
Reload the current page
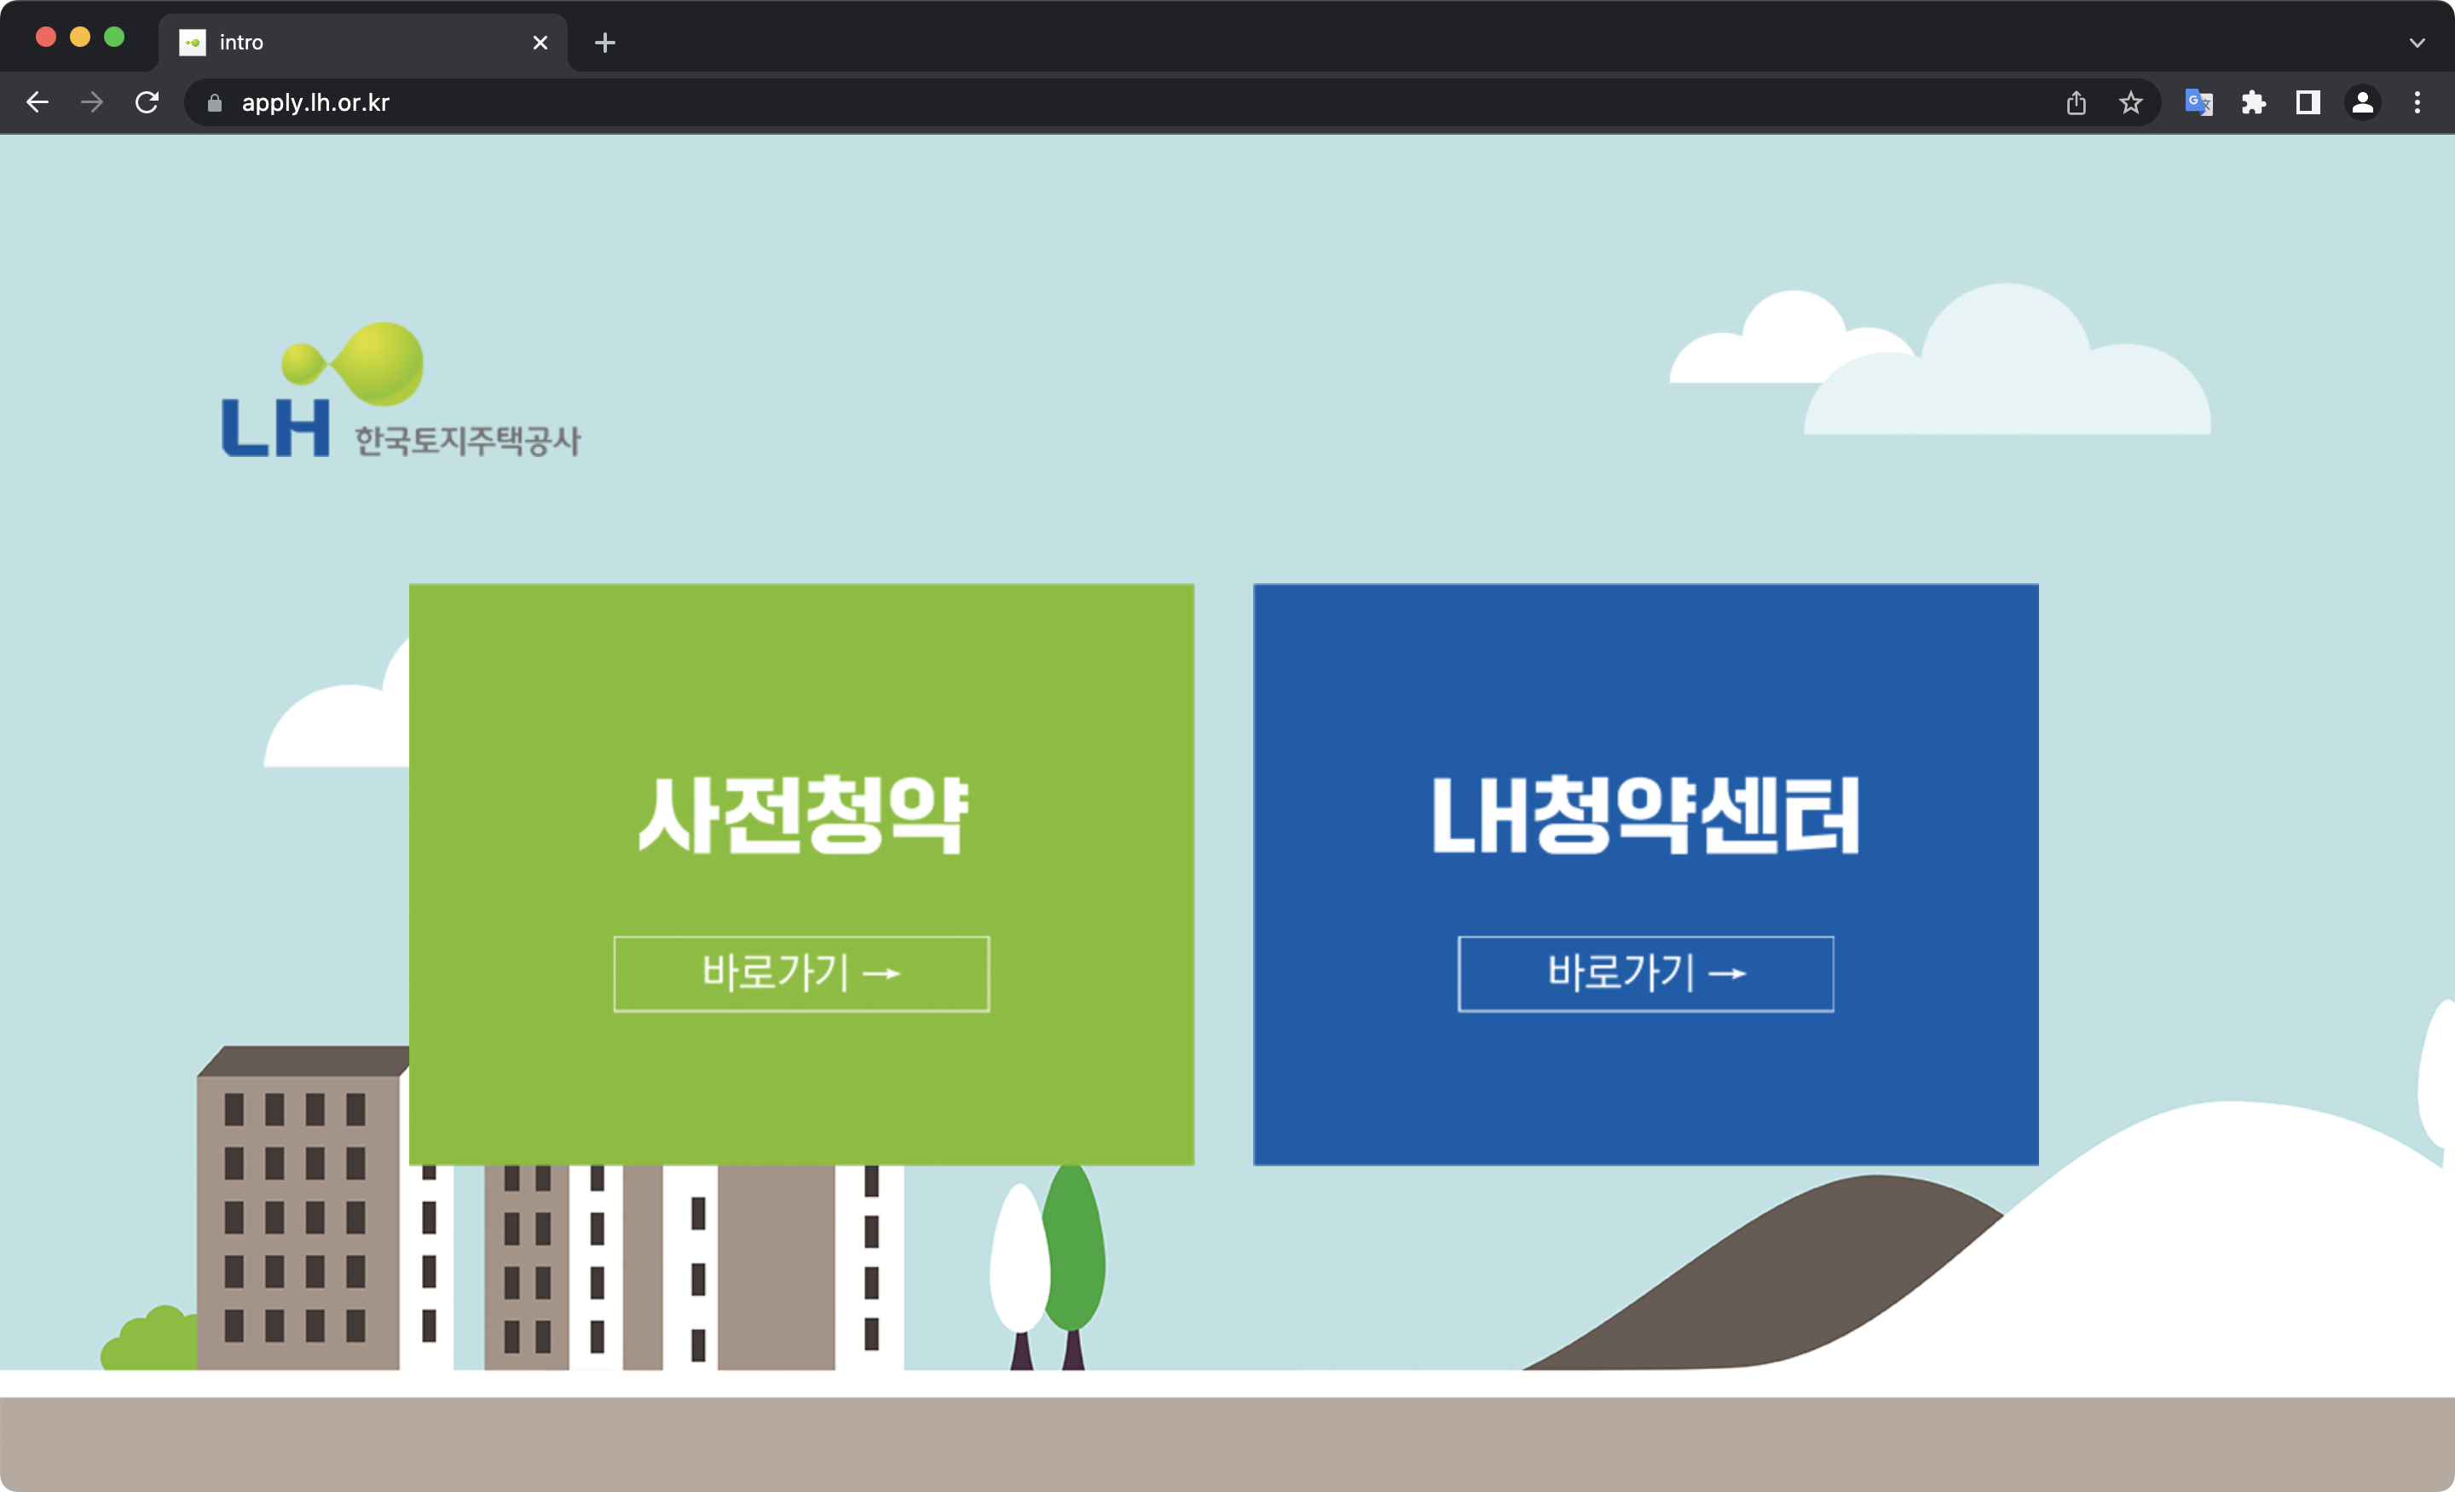coord(147,102)
